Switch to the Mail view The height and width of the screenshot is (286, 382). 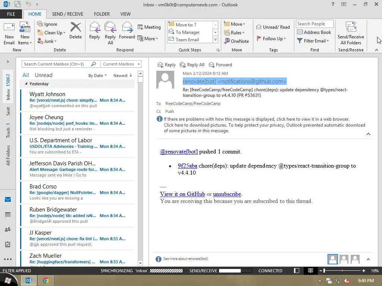tap(8, 200)
